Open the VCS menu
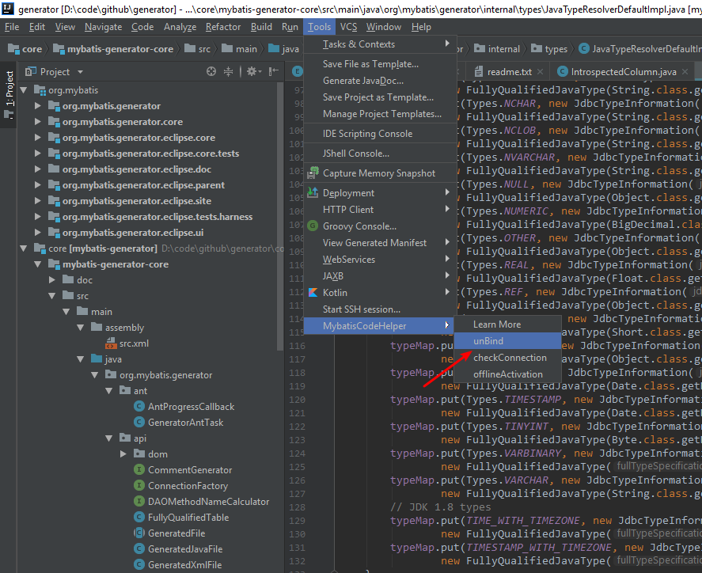 [x=348, y=27]
